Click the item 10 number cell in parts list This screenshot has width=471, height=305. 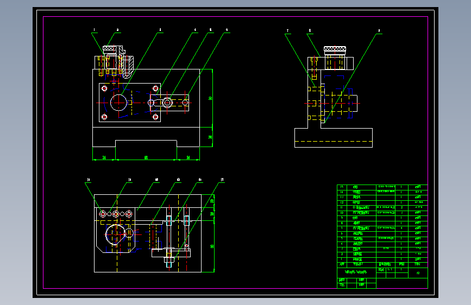(342, 213)
